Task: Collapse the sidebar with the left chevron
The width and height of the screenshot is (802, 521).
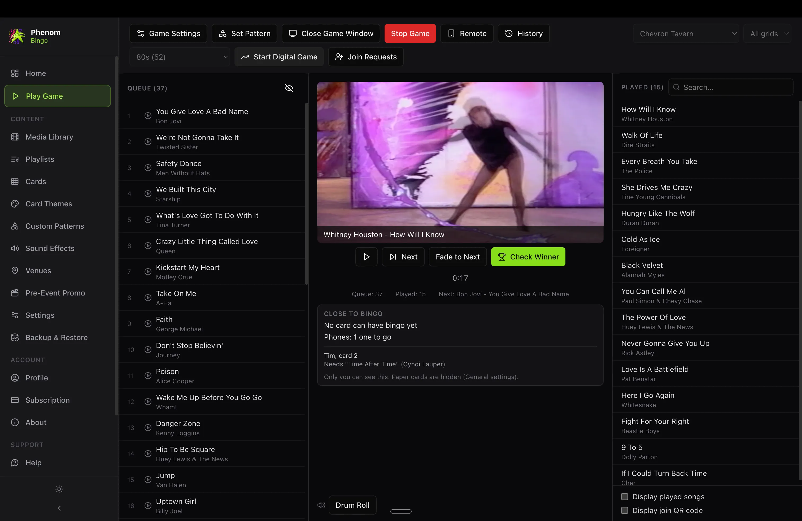Action: pos(59,508)
